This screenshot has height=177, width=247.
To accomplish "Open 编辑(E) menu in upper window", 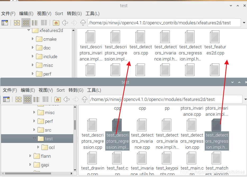I will [26, 14].
